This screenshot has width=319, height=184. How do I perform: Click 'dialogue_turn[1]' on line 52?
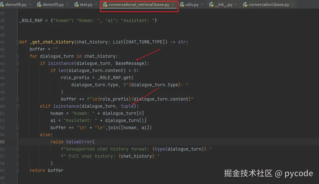click(x=126, y=120)
